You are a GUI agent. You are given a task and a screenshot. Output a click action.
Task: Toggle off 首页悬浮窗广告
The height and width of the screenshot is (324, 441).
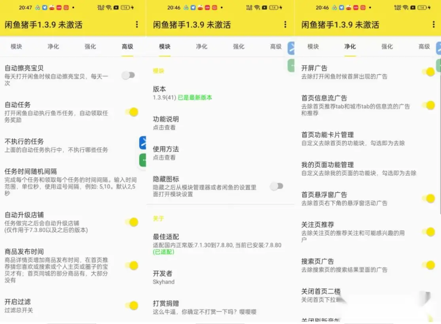pos(428,198)
